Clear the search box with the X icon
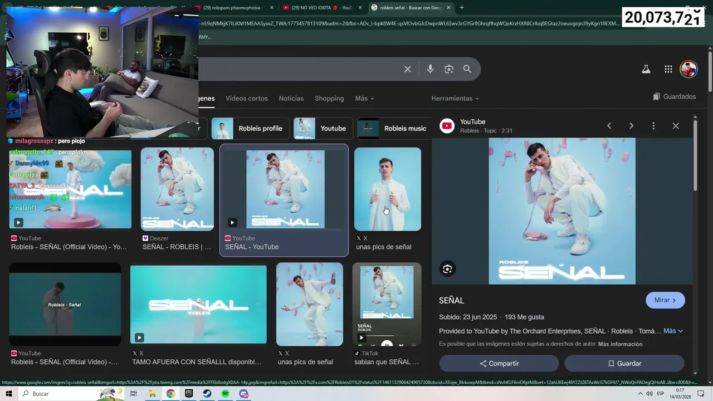This screenshot has width=713, height=401. pos(408,69)
